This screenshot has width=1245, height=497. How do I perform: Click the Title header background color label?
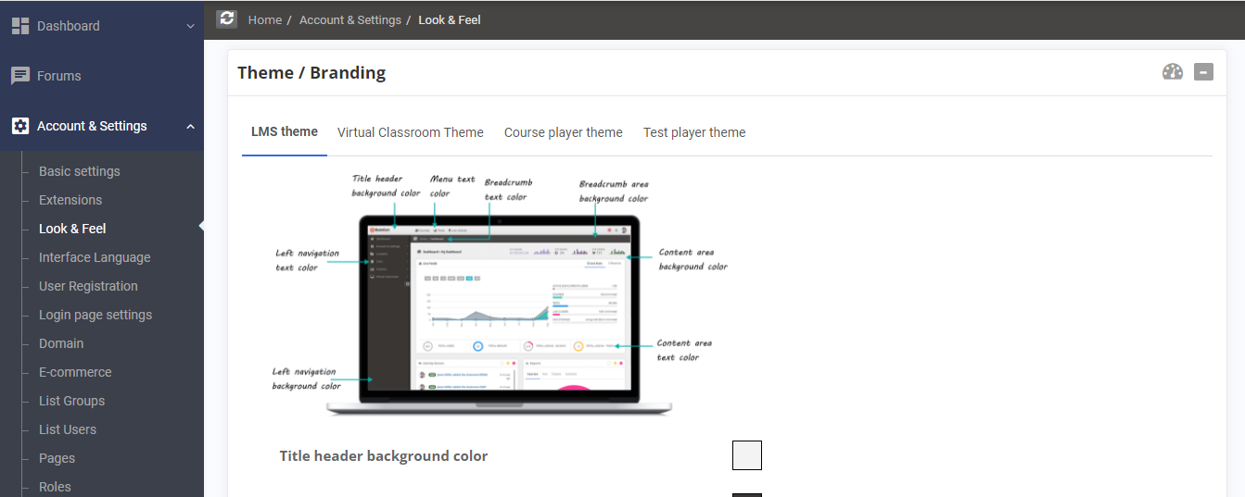coord(384,455)
